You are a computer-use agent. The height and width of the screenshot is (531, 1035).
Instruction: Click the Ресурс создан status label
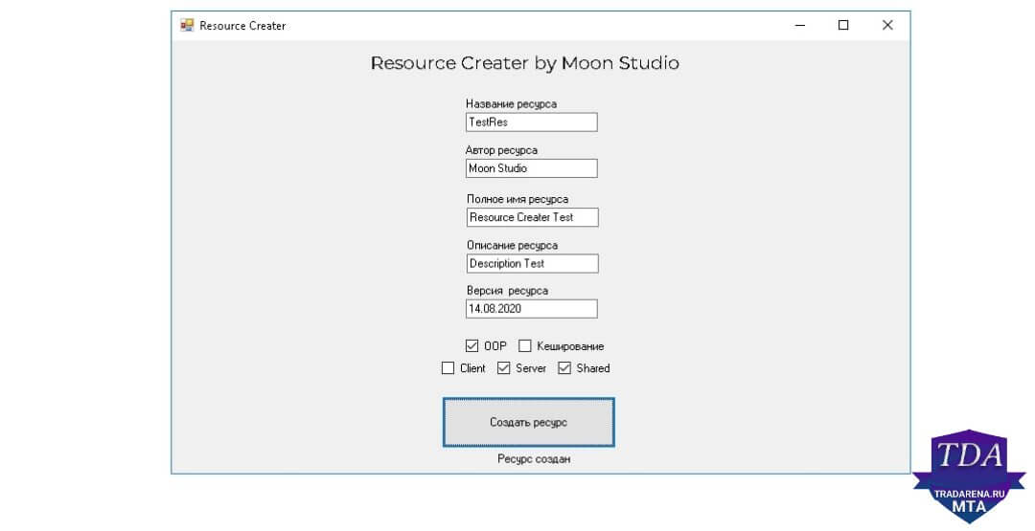[x=534, y=459]
